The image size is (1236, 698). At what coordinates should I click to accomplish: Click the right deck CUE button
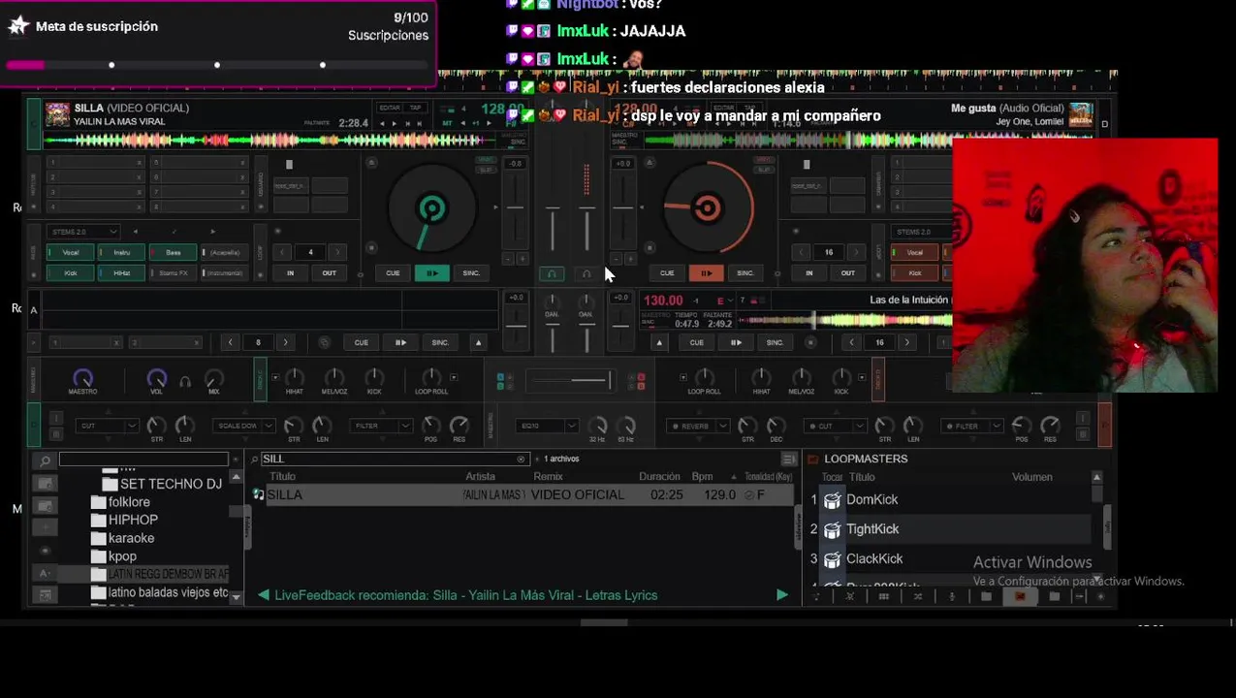(x=667, y=273)
